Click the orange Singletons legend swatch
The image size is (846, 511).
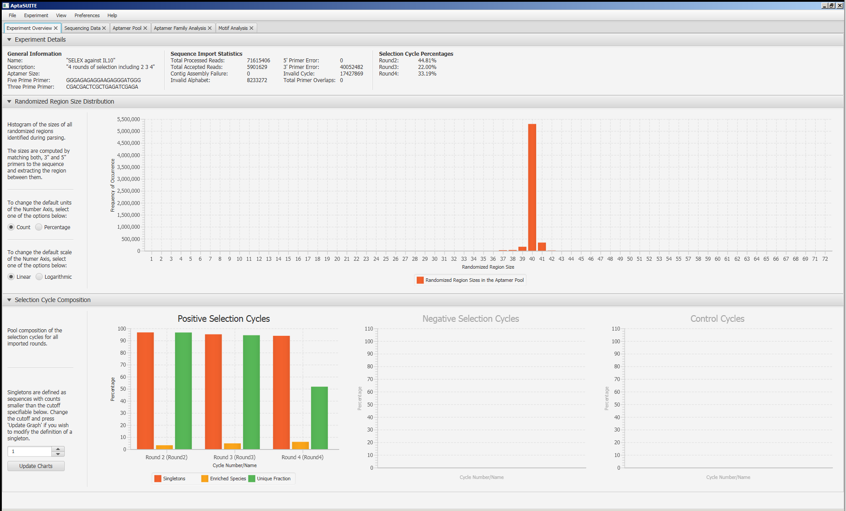(158, 479)
